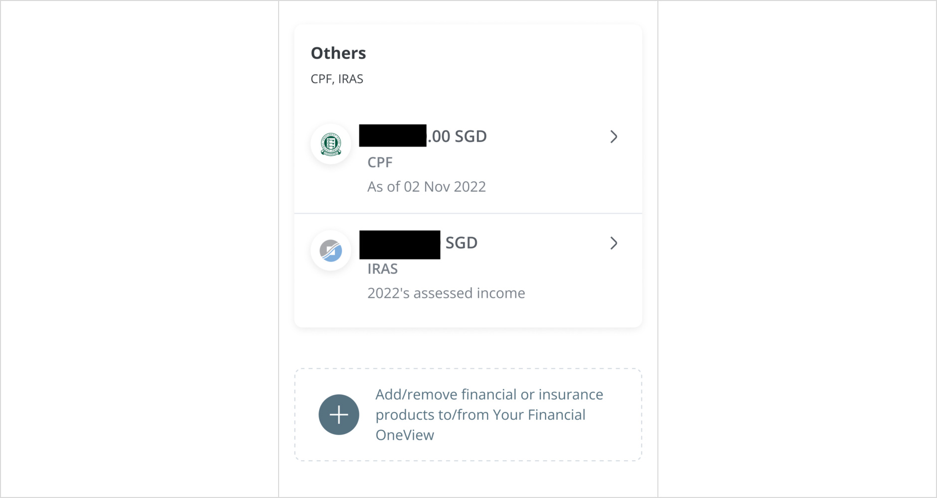The image size is (937, 498).
Task: Select the IRAS SGD amount text
Action: 461,243
